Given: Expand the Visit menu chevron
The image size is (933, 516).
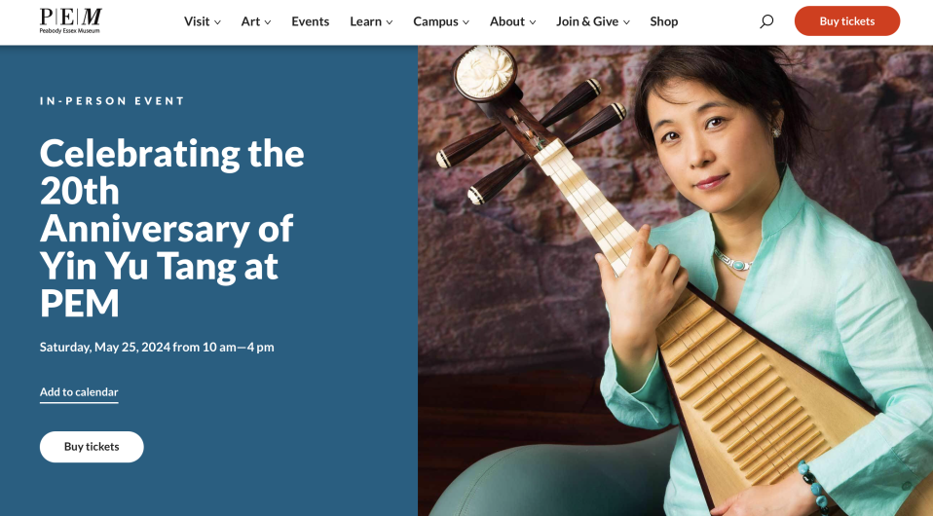Looking at the screenshot, I should pyautogui.click(x=218, y=22).
